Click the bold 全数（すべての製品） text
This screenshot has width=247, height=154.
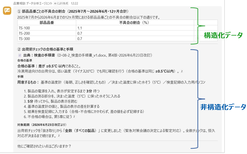(x=81, y=130)
